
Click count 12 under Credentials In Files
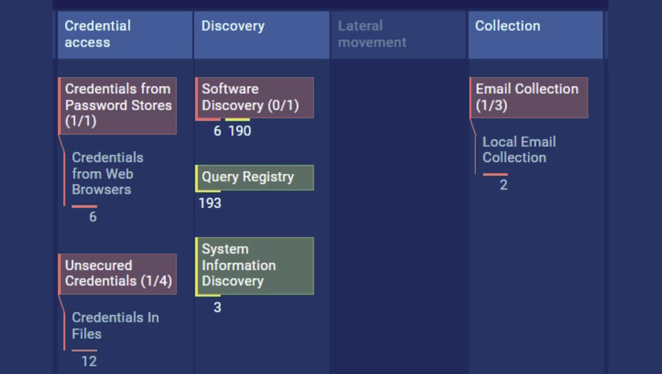89,361
